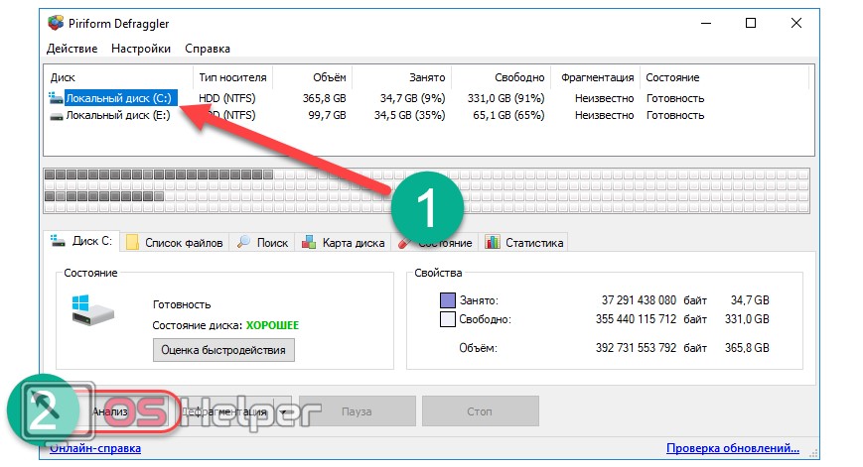863x467 pixels.
Task: Click chart icon on Статистика tab
Action: pos(492,242)
